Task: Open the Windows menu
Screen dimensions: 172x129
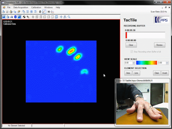Action: click(x=48, y=7)
